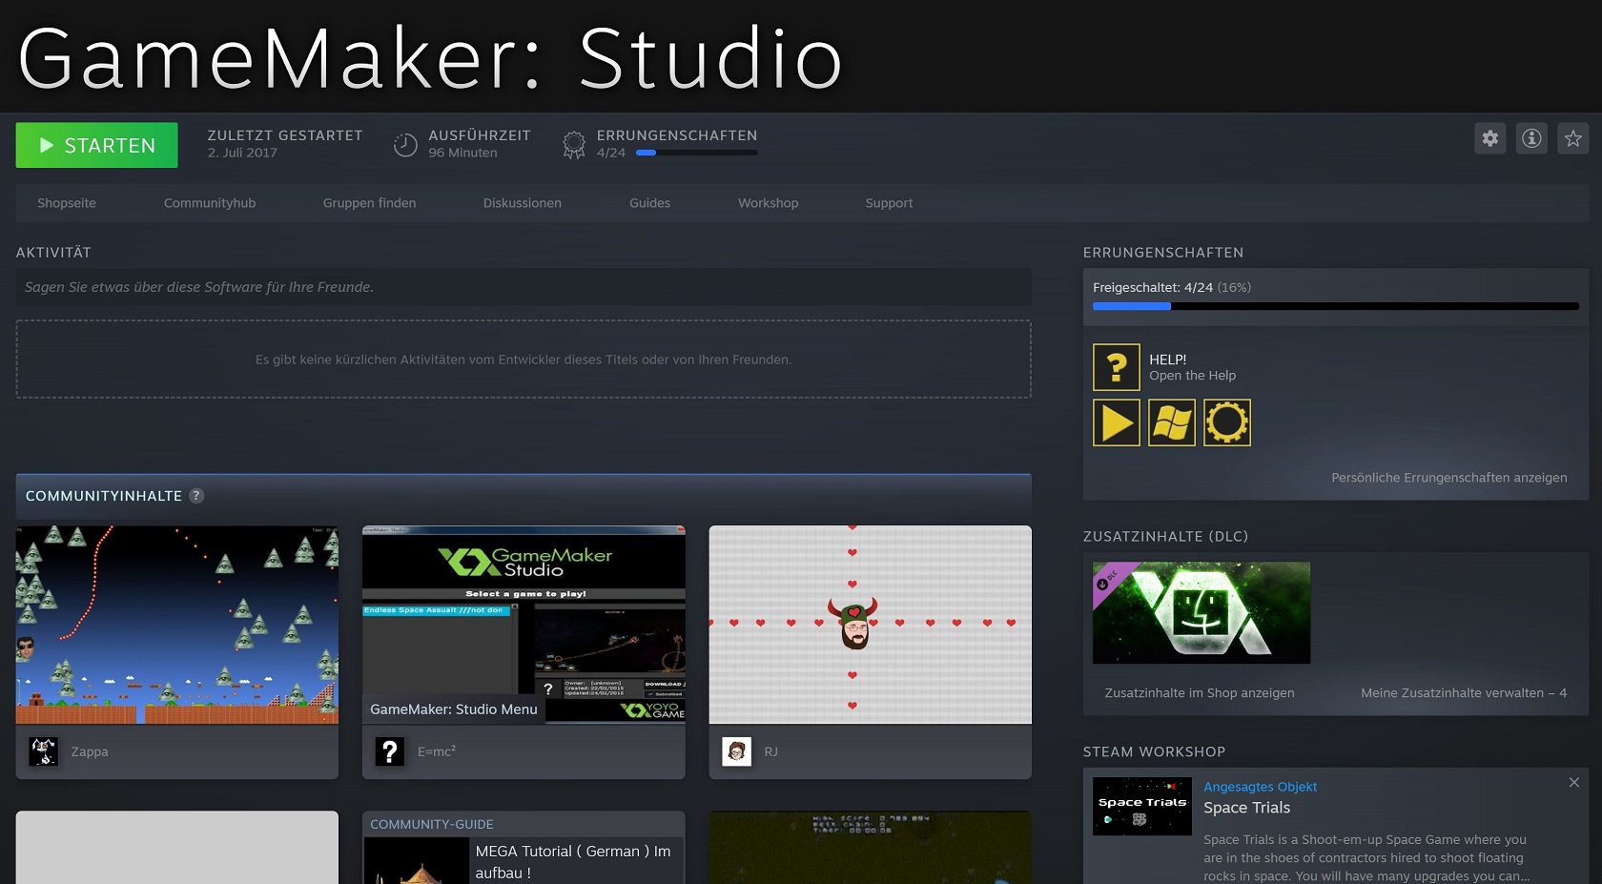
Task: Click the Communityinhalte help question mark
Action: coord(196,496)
